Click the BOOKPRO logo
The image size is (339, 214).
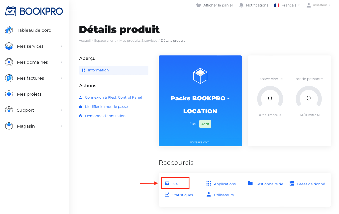(34, 11)
